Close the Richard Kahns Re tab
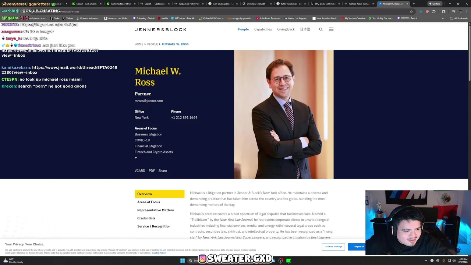Screen dimensions: 471x265 click(373, 4)
